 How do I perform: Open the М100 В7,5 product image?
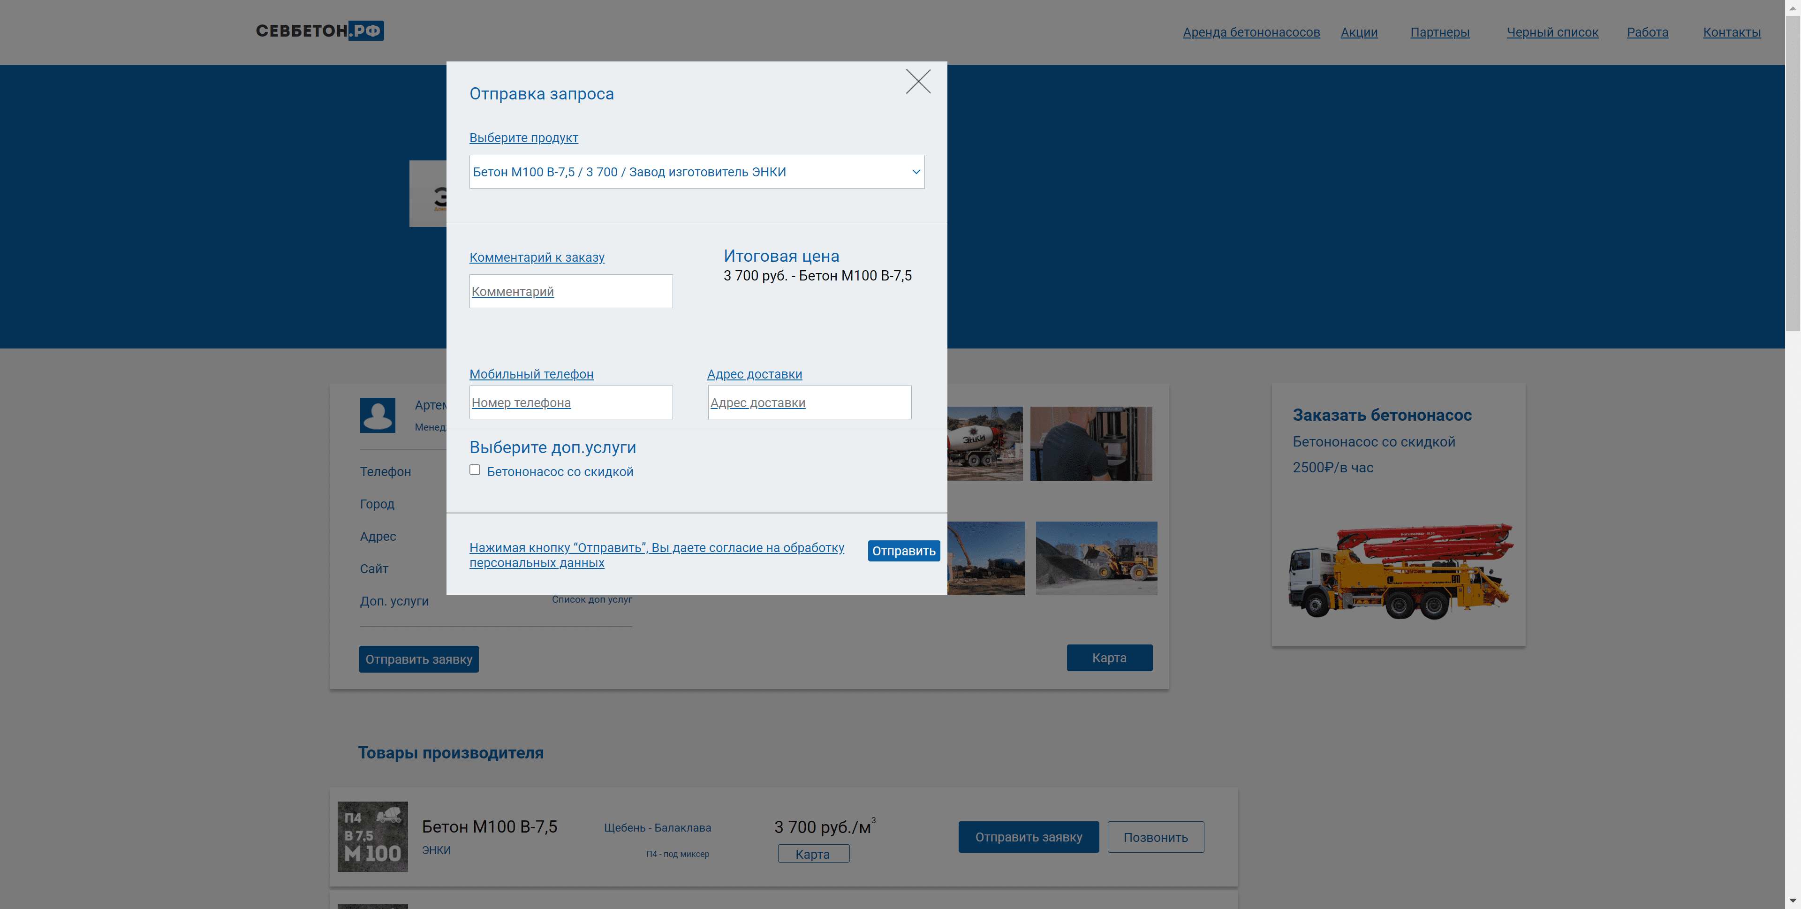point(373,836)
